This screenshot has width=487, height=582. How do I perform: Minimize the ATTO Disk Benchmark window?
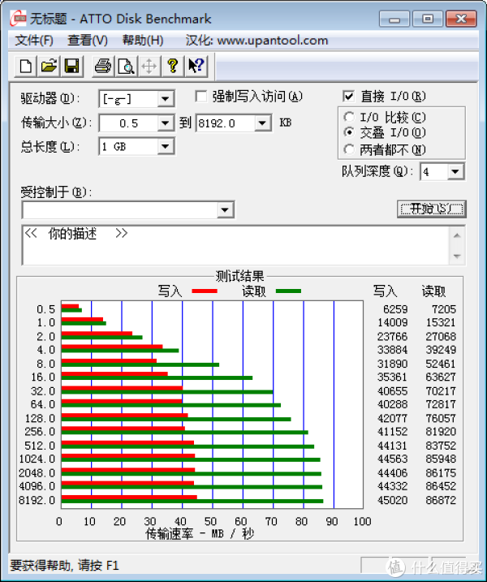tap(394, 19)
